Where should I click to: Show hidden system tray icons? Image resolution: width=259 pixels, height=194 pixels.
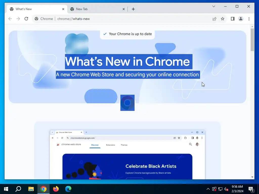coord(208,189)
